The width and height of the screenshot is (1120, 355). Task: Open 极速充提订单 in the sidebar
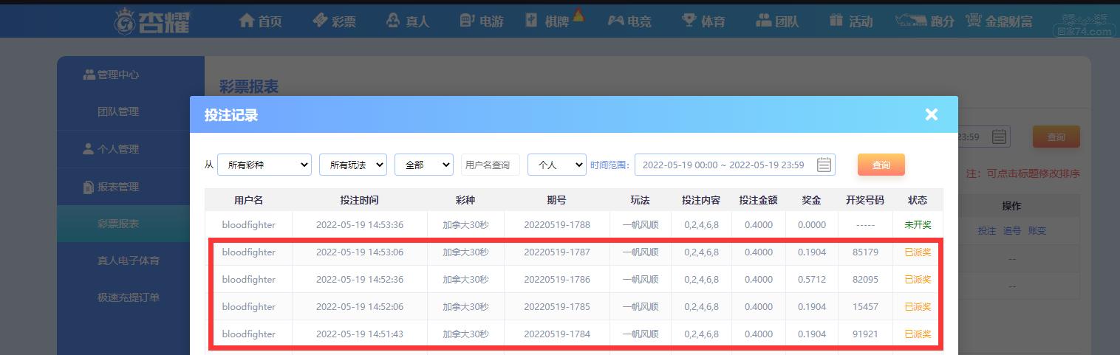(129, 297)
